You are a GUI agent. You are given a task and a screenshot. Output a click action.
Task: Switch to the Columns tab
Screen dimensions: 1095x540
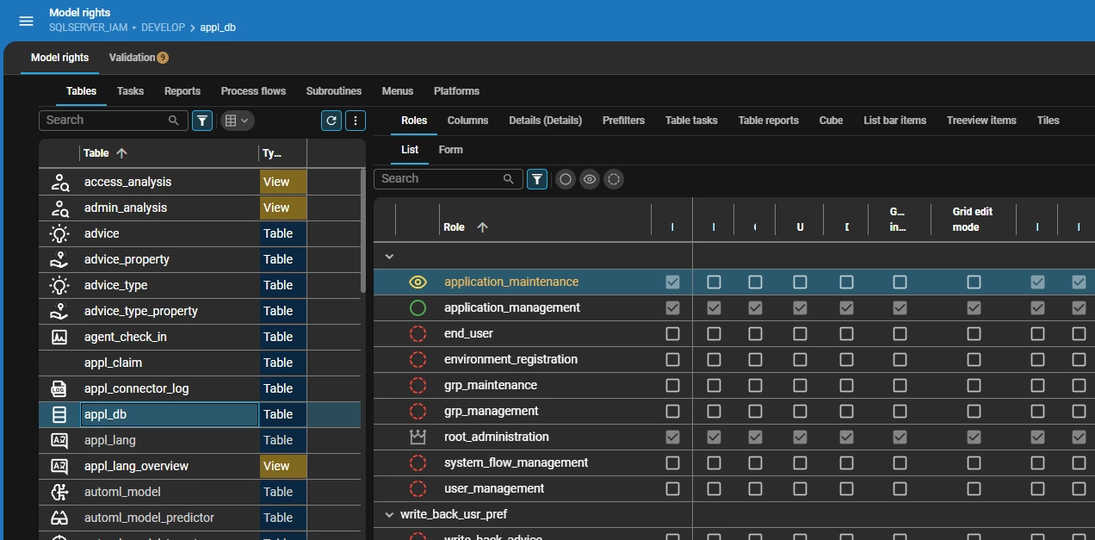pos(467,121)
